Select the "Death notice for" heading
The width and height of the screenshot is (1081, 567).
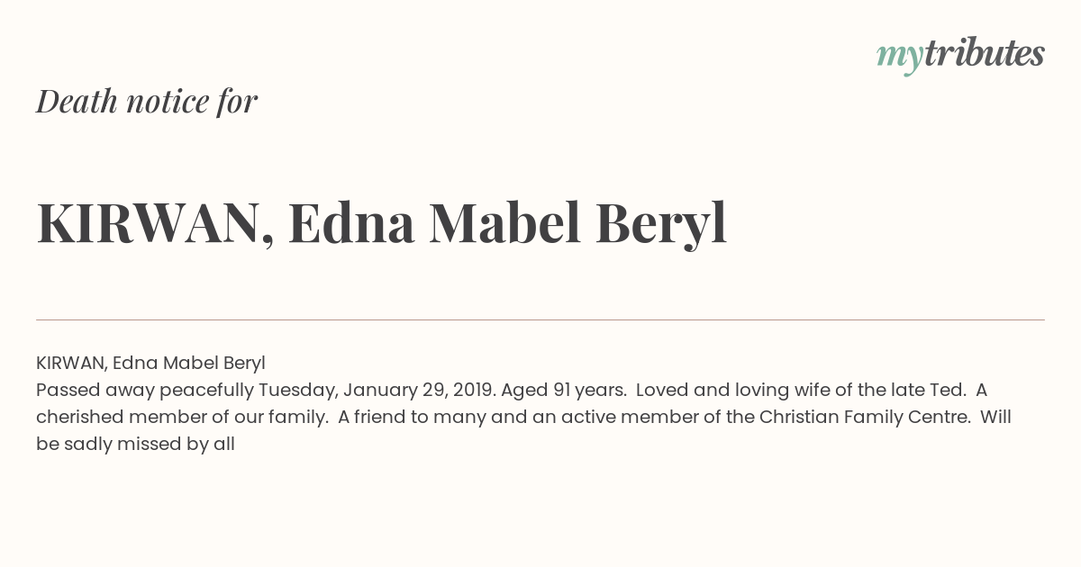point(147,101)
